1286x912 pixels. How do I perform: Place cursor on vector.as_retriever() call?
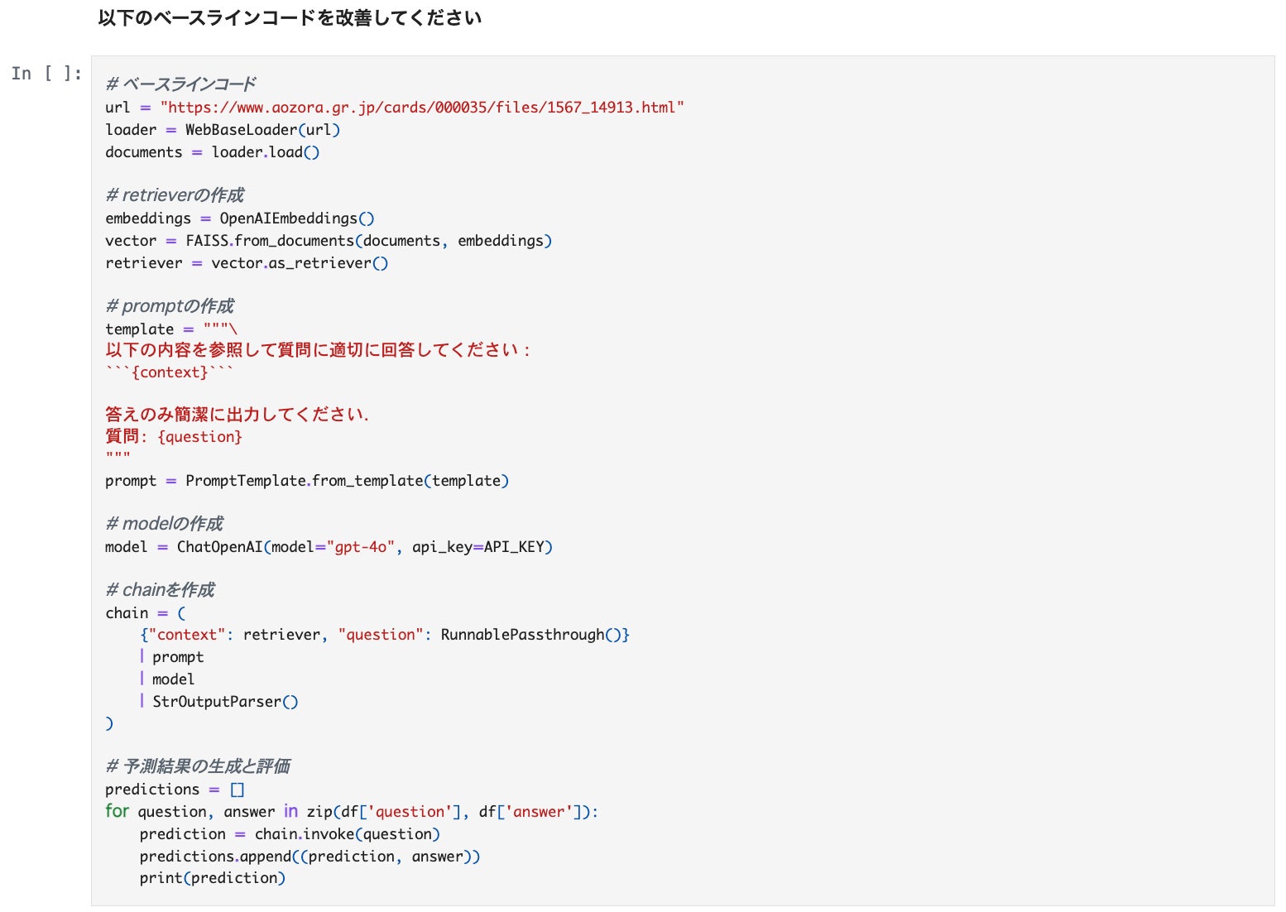[x=299, y=263]
